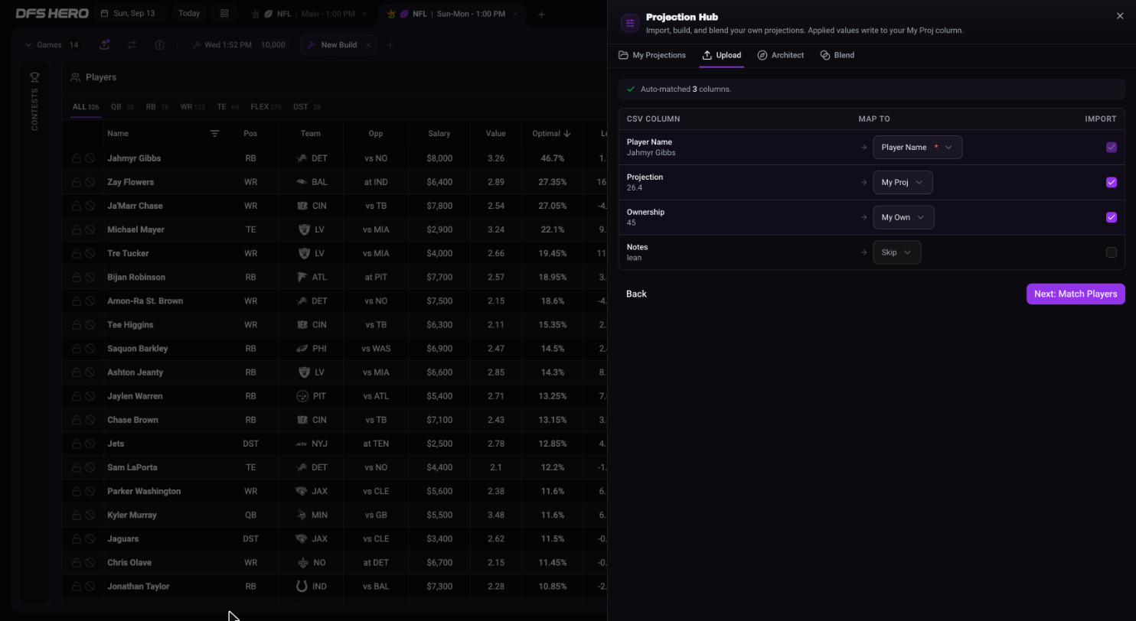Screen dimensions: 1136x621
Task: Open the My Own mapping dropdown
Action: (903, 217)
